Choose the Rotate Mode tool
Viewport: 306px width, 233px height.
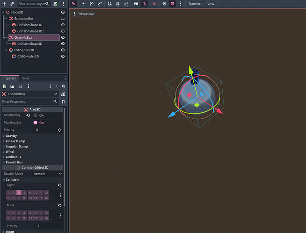tap(92, 4)
